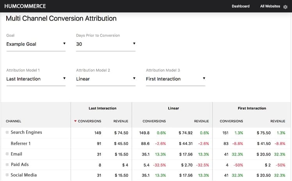The image size is (292, 181).
Task: Change Attribution Model 2 from Linear
Action: [x=105, y=79]
